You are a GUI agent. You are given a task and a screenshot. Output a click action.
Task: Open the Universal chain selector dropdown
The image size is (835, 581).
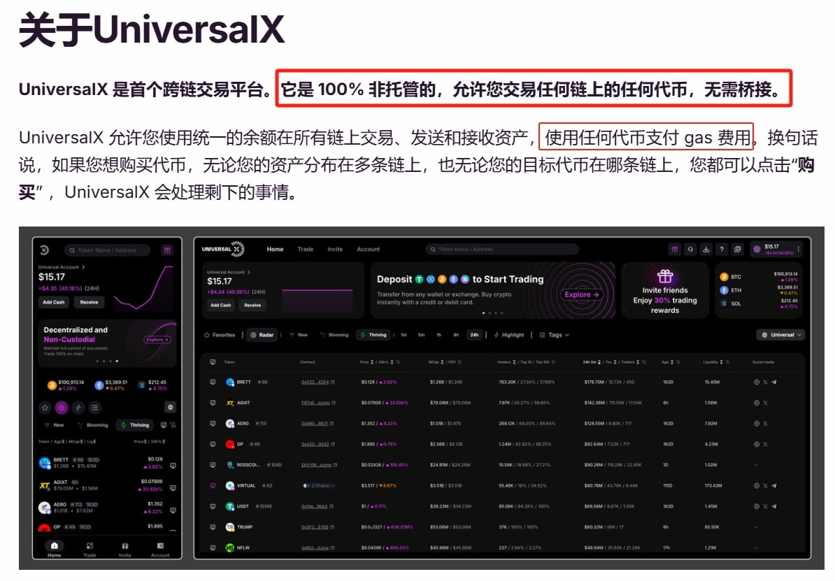(x=780, y=335)
